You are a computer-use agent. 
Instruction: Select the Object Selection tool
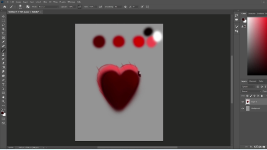click(3, 29)
